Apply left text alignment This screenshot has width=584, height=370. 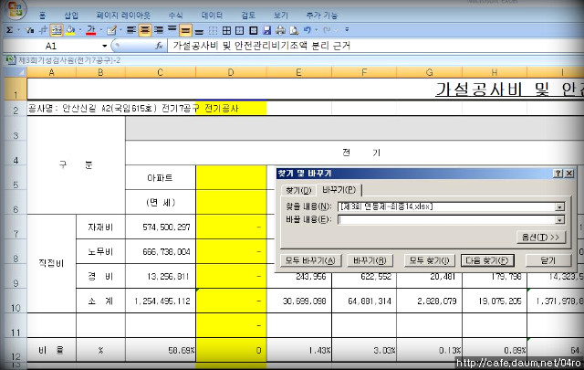[131, 30]
